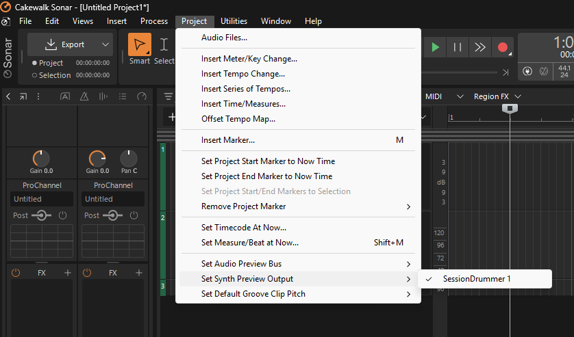Choose Insert Marker from the Project menu
This screenshot has height=337, width=574.
point(228,140)
